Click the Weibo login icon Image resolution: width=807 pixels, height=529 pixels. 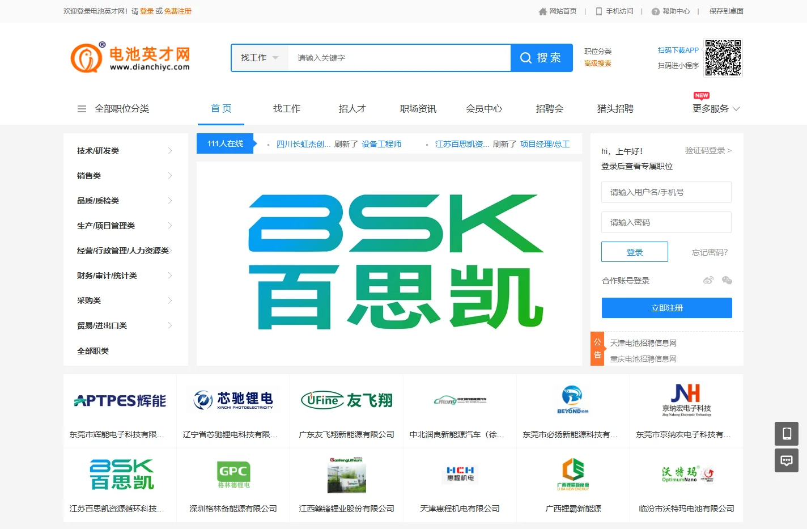708,280
